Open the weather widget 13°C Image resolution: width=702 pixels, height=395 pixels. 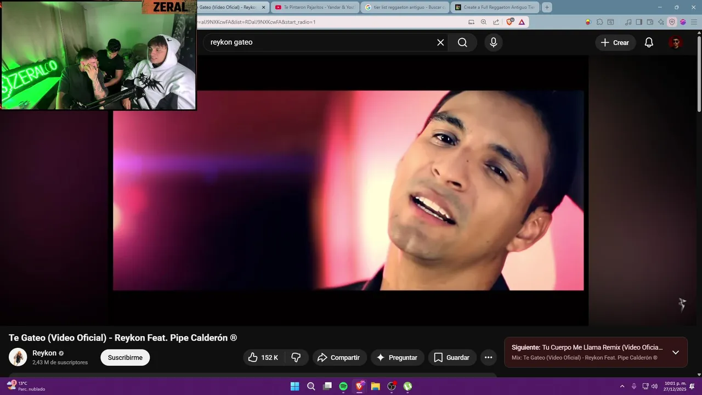point(26,386)
